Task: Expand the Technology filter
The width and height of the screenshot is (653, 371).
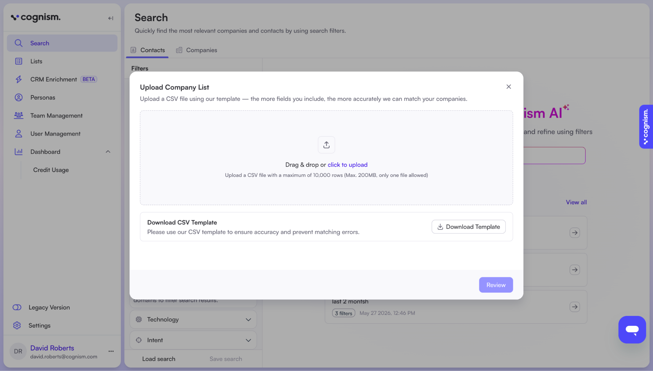Action: [248, 319]
